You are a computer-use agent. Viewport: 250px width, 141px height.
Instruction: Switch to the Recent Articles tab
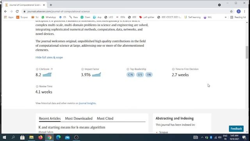(x=50, y=118)
